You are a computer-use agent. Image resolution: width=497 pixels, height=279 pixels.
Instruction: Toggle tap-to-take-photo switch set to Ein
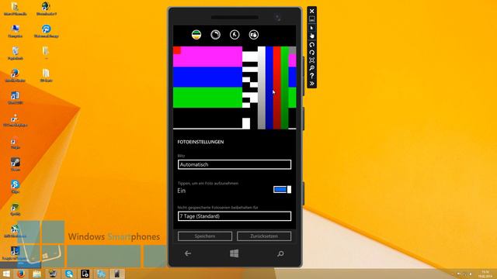pos(282,189)
